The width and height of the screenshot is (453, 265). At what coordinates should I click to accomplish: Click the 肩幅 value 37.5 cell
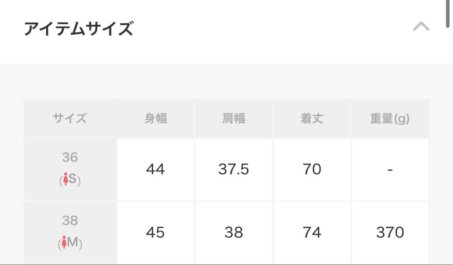pos(234,170)
